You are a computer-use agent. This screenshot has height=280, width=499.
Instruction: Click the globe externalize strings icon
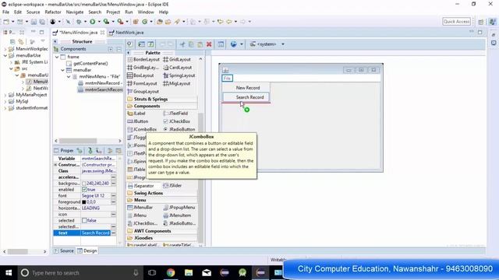234,44
